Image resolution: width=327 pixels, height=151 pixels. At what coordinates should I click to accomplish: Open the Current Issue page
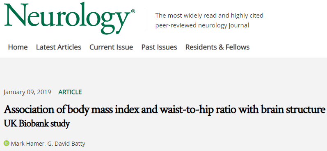click(111, 47)
